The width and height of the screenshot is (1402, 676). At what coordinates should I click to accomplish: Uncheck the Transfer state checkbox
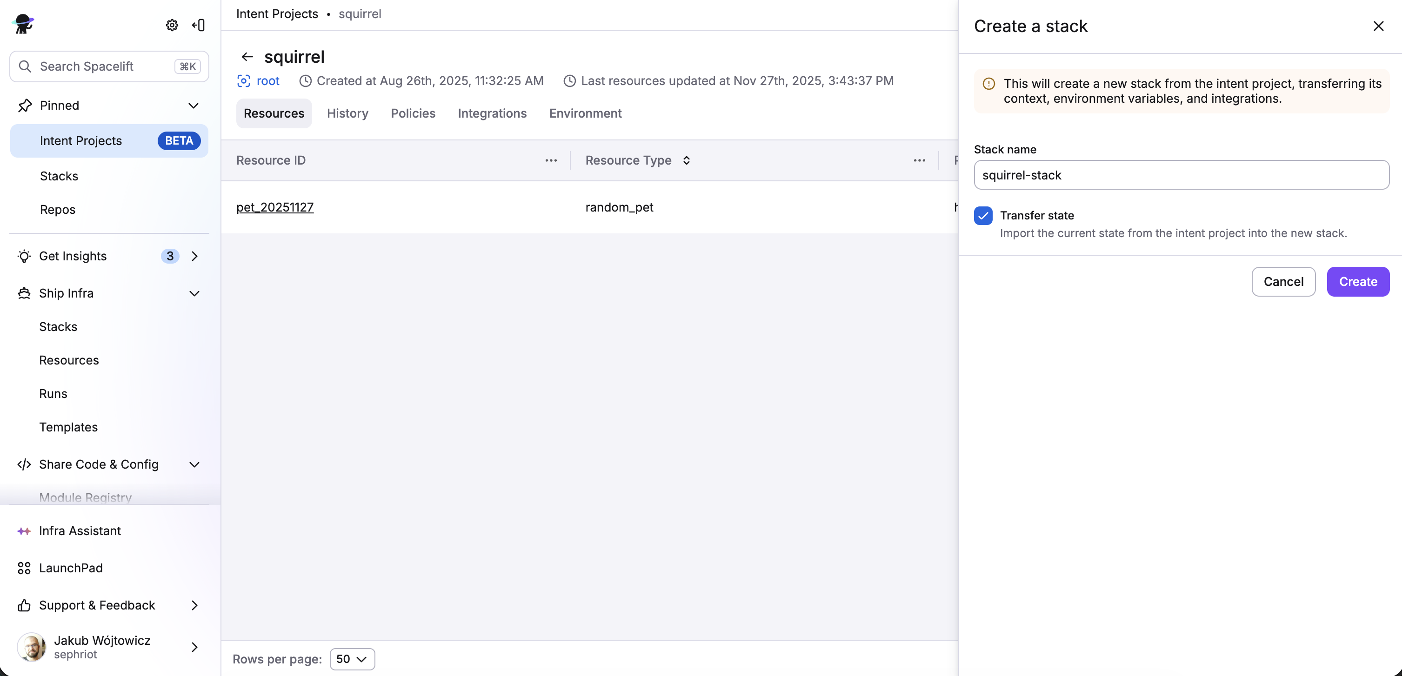[x=983, y=215]
